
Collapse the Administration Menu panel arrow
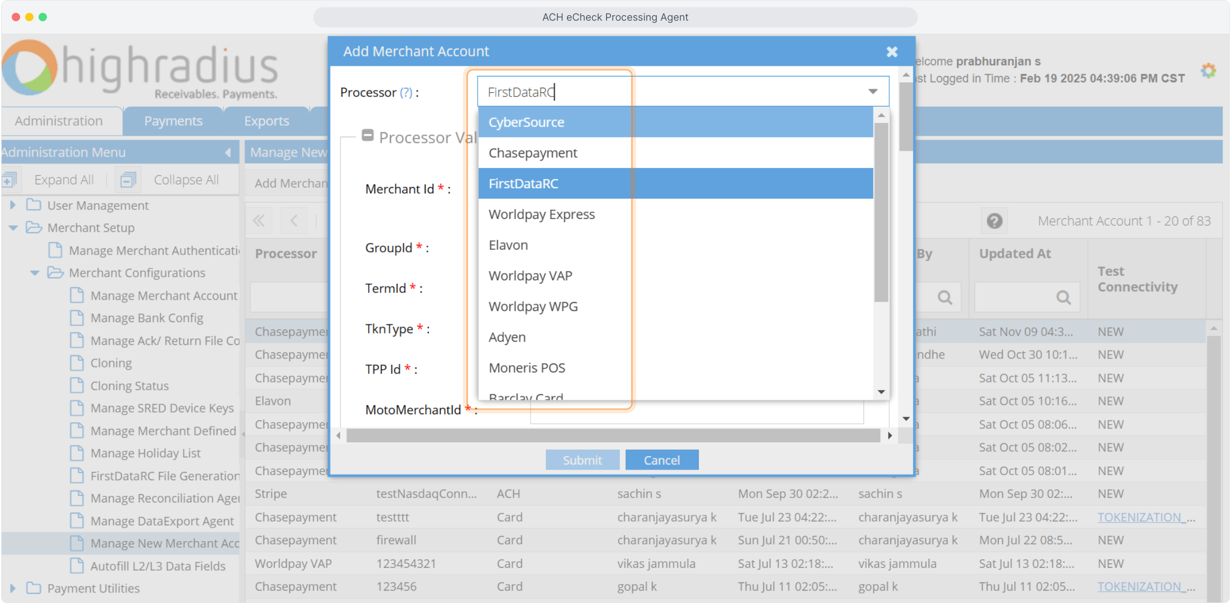click(228, 152)
